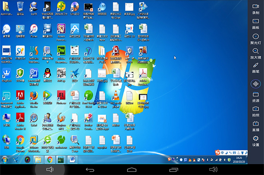The height and width of the screenshot is (175, 264).
Task: Open iTunes desktop shortcut
Action: [34, 31]
